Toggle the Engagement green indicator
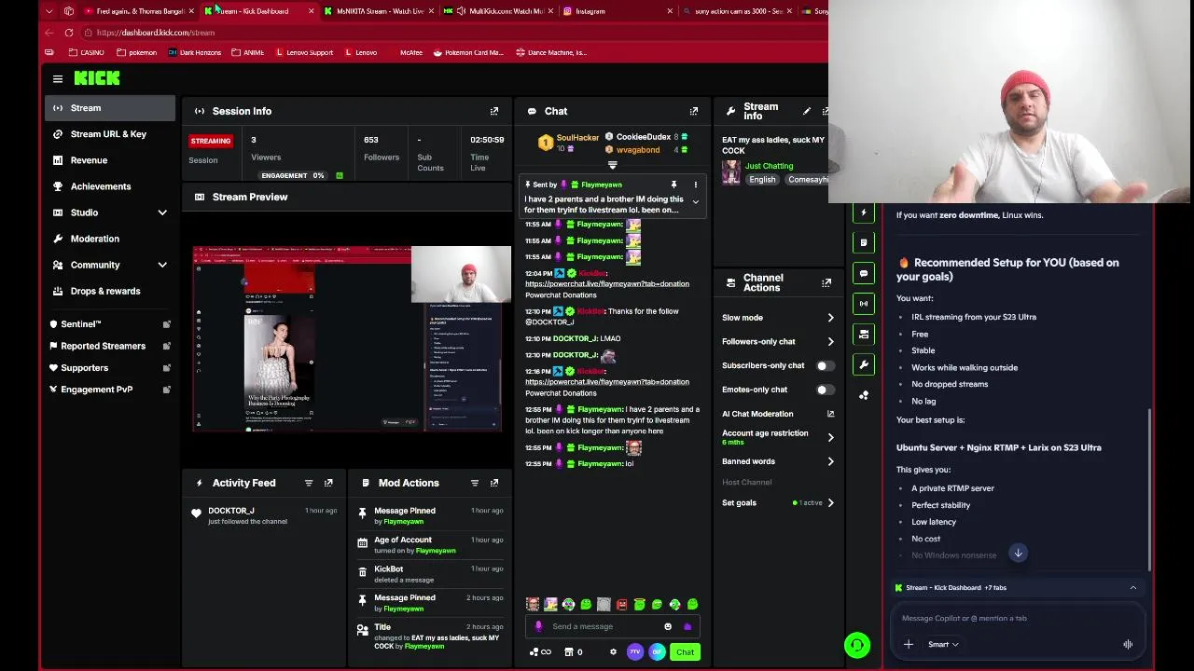 click(340, 175)
